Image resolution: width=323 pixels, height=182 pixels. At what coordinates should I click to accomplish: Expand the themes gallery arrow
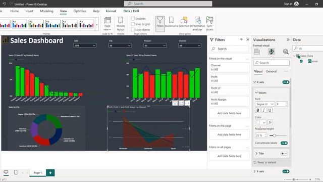96,25
